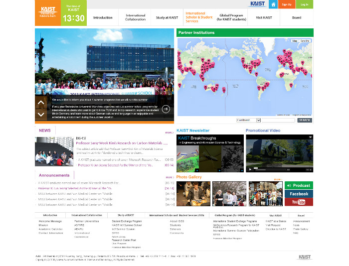Open the Board menu
The width and height of the screenshot is (349, 266).
tap(297, 17)
